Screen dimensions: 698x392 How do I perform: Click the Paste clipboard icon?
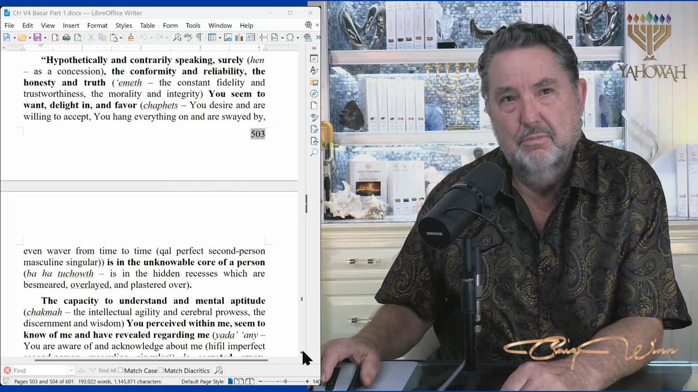(114, 38)
